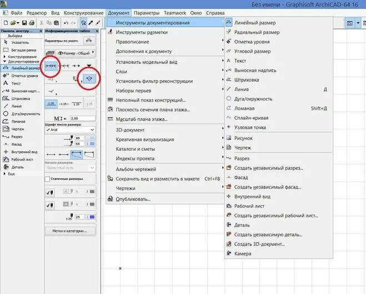The width and height of the screenshot is (366, 294).
Task: Open the Конструирование menu in menu bar
Action: (83, 13)
